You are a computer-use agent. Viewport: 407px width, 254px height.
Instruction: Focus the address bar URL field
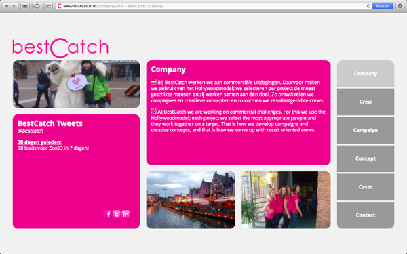point(213,6)
